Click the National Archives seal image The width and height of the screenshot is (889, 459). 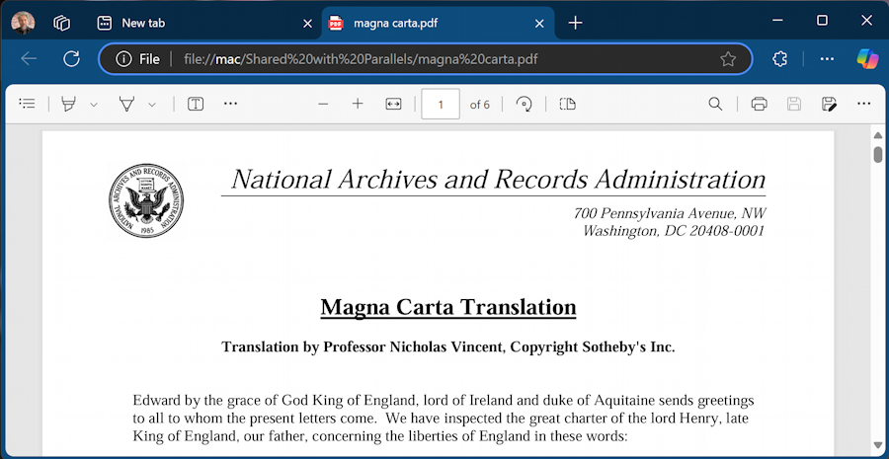pos(146,200)
